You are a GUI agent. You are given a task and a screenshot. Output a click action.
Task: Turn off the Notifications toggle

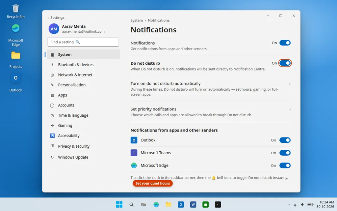(285, 43)
